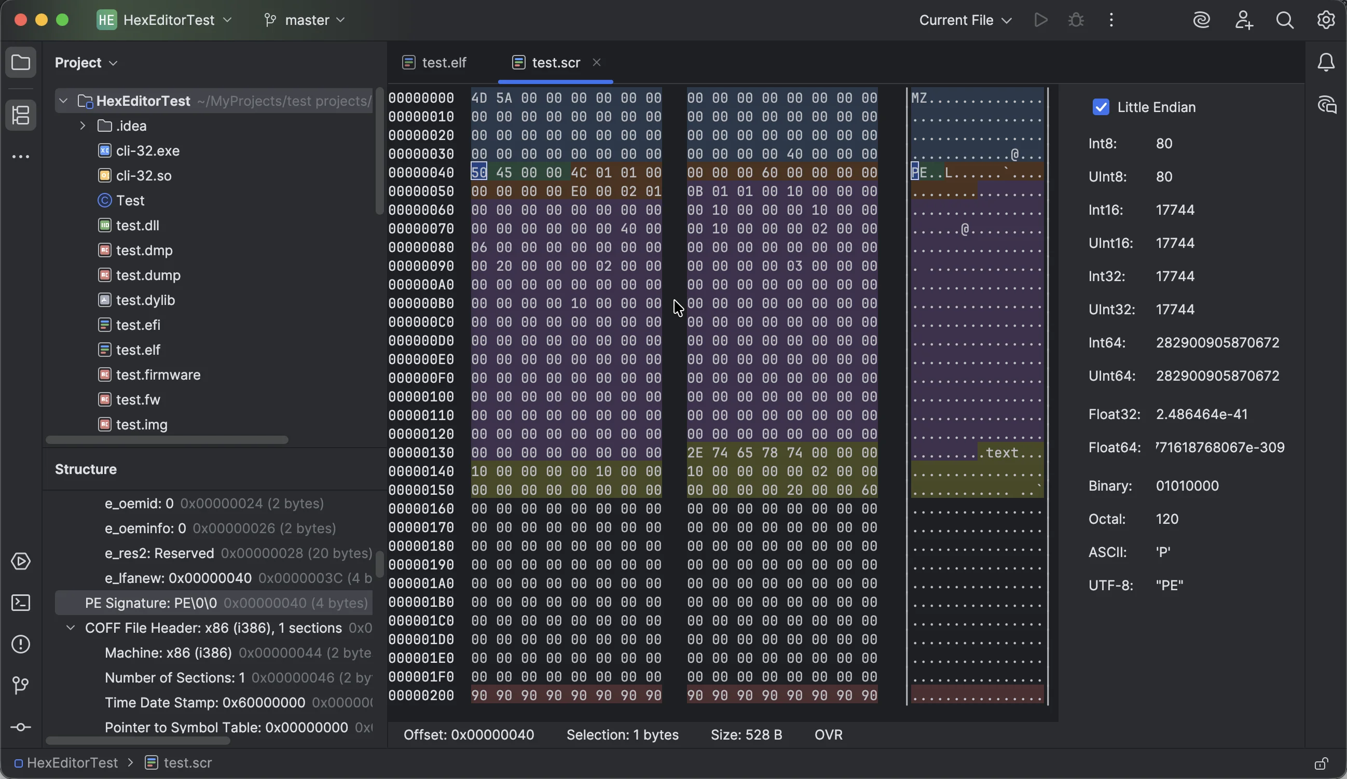Toggle read-only lock icon in status bar

click(x=1322, y=763)
